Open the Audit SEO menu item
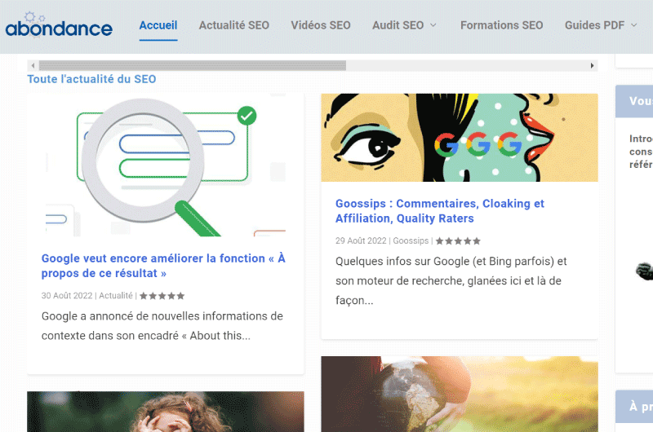Viewport: 653px width, 432px height. coord(398,25)
